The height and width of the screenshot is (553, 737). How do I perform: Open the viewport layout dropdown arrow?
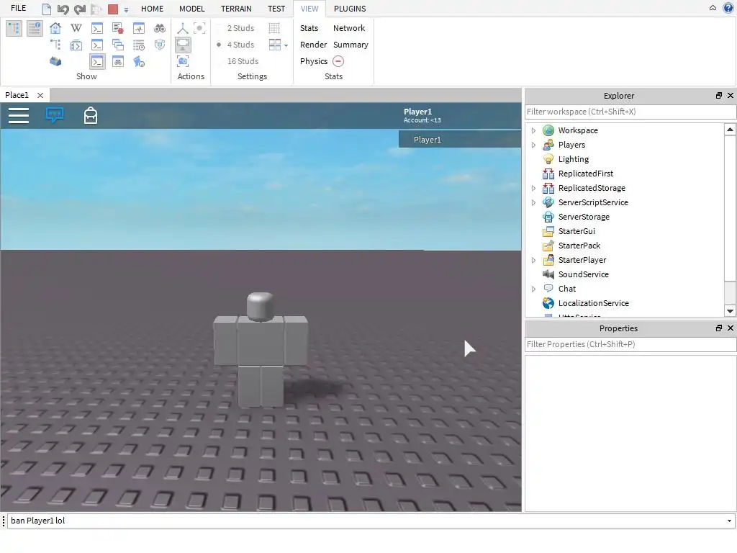click(286, 45)
